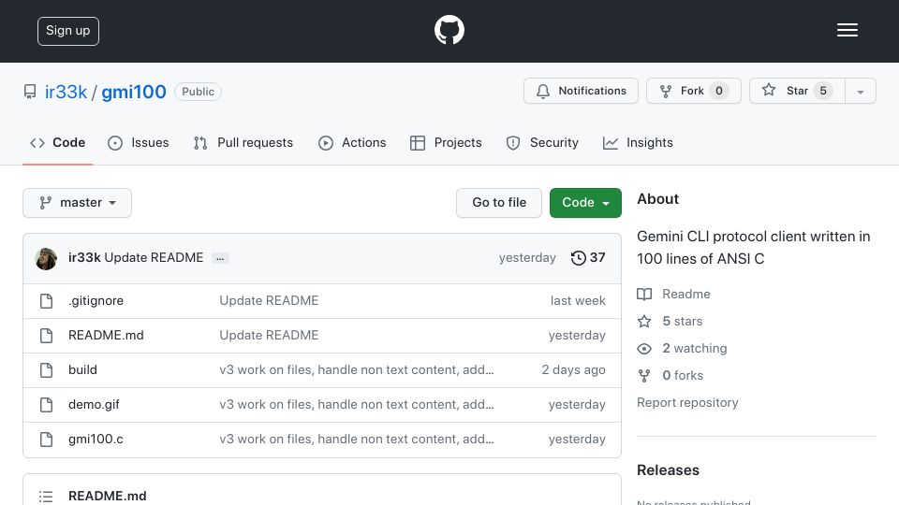Click the Public visibility badge
Image resolution: width=899 pixels, height=505 pixels.
point(198,92)
